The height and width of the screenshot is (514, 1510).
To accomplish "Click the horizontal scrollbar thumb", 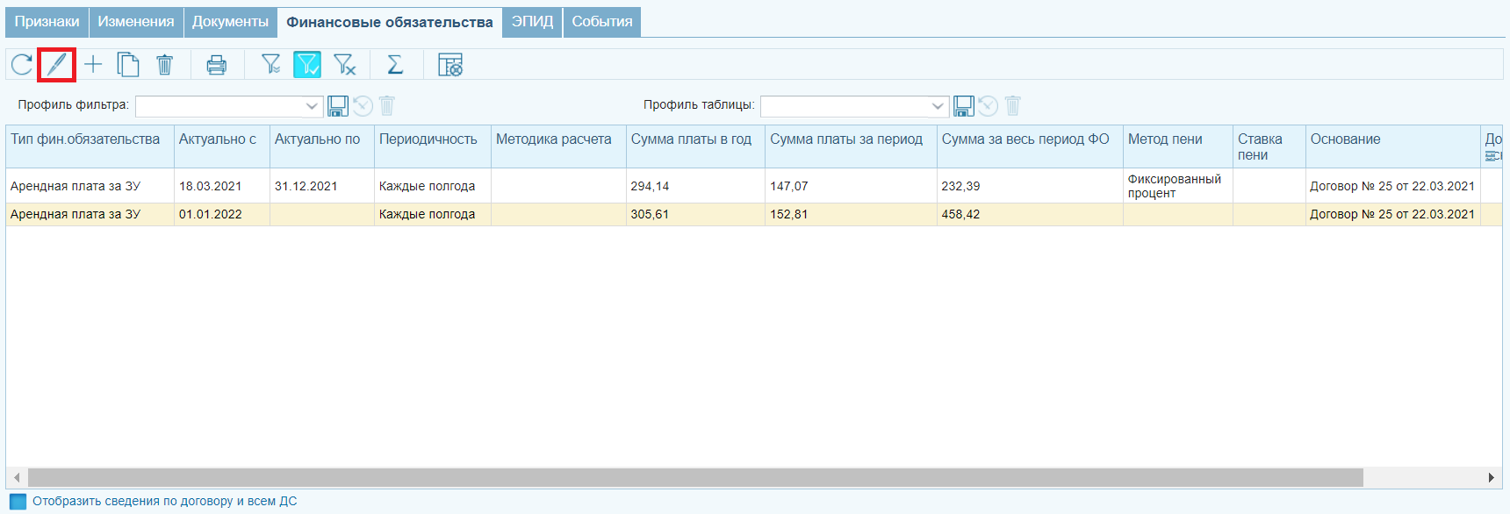I will click(x=695, y=477).
